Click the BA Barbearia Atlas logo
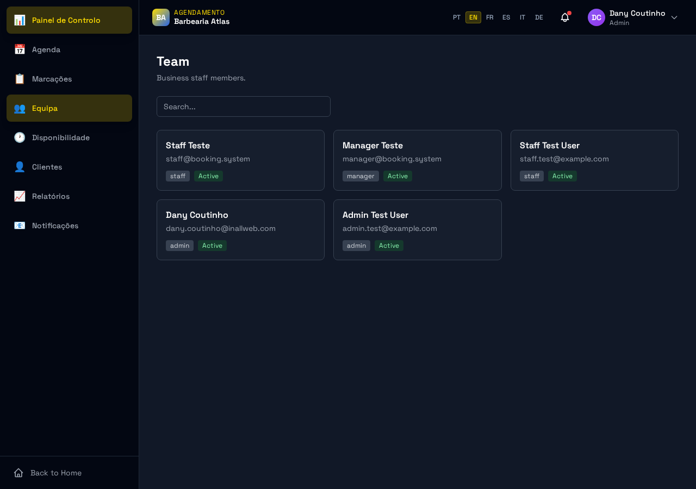Viewport: 696px width, 489px height. click(x=161, y=17)
